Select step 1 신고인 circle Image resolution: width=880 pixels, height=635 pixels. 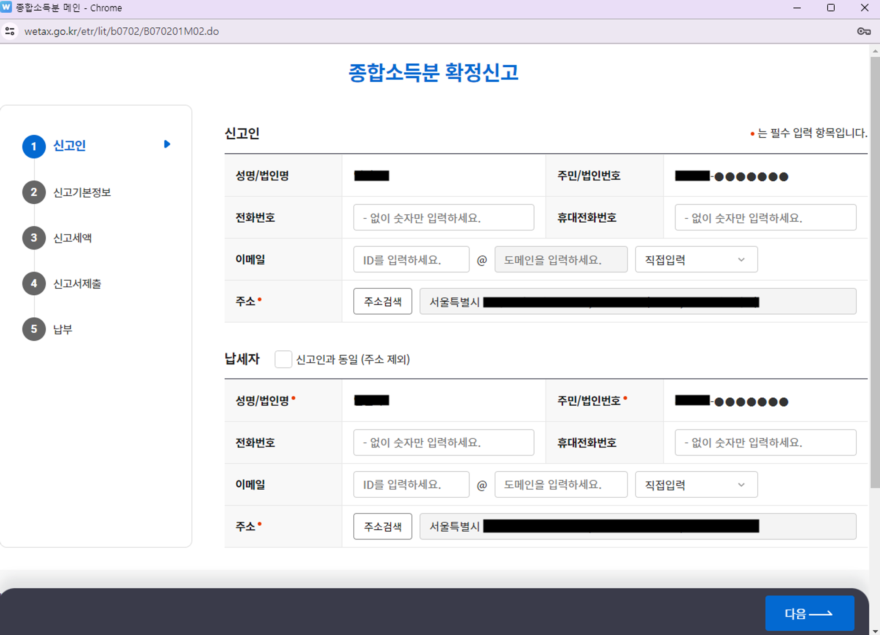pos(34,147)
